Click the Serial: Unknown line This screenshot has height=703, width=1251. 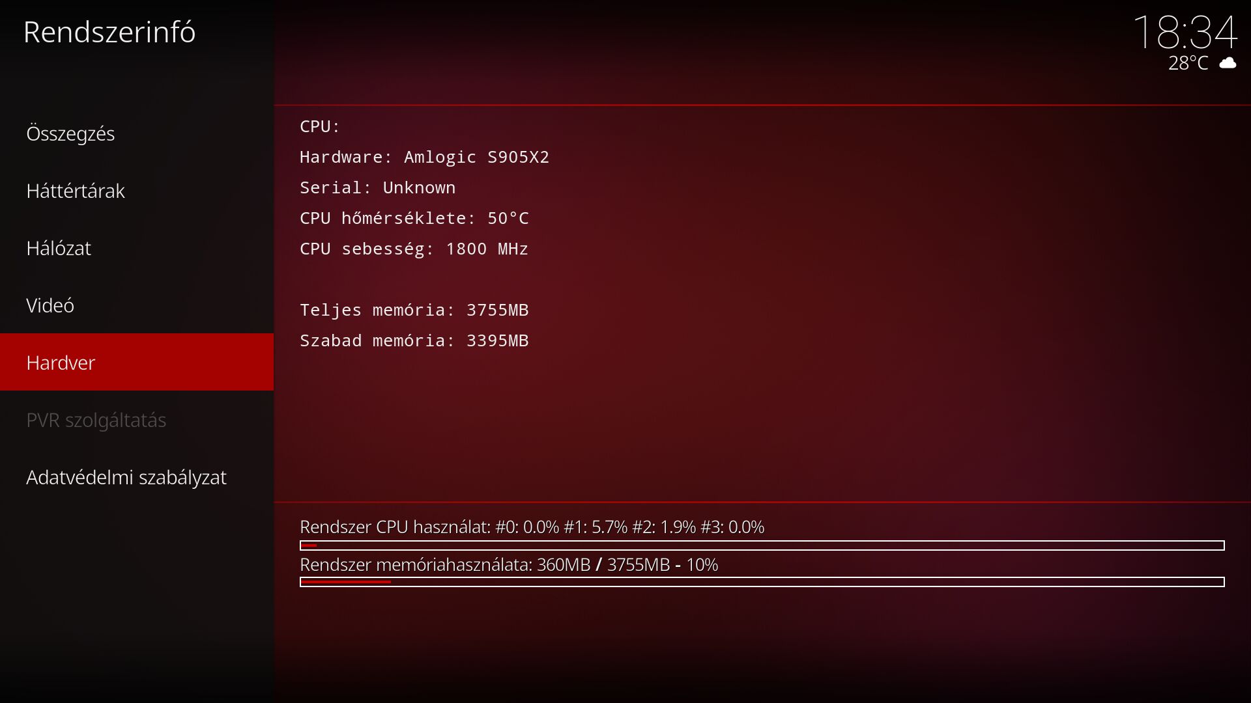377,187
